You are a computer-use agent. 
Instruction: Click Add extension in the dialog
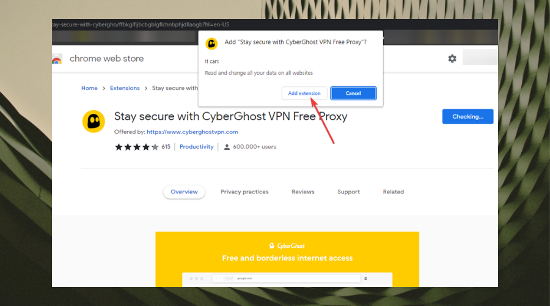coord(304,93)
